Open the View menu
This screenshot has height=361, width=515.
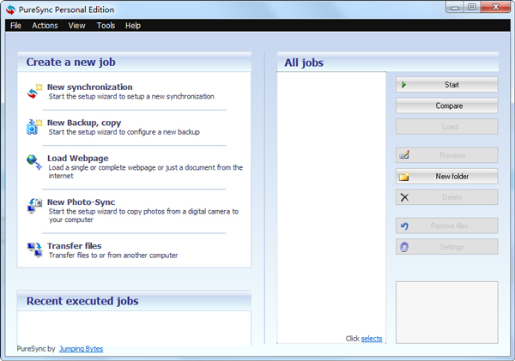click(x=77, y=26)
